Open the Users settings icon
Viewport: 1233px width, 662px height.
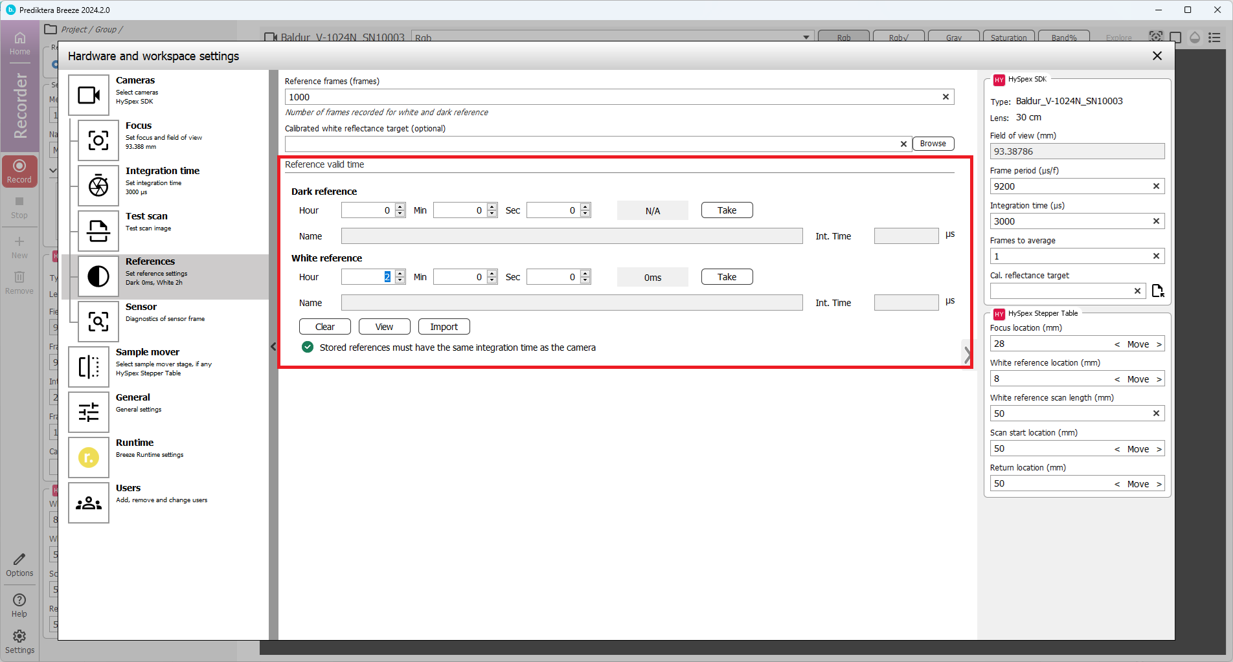pos(89,503)
